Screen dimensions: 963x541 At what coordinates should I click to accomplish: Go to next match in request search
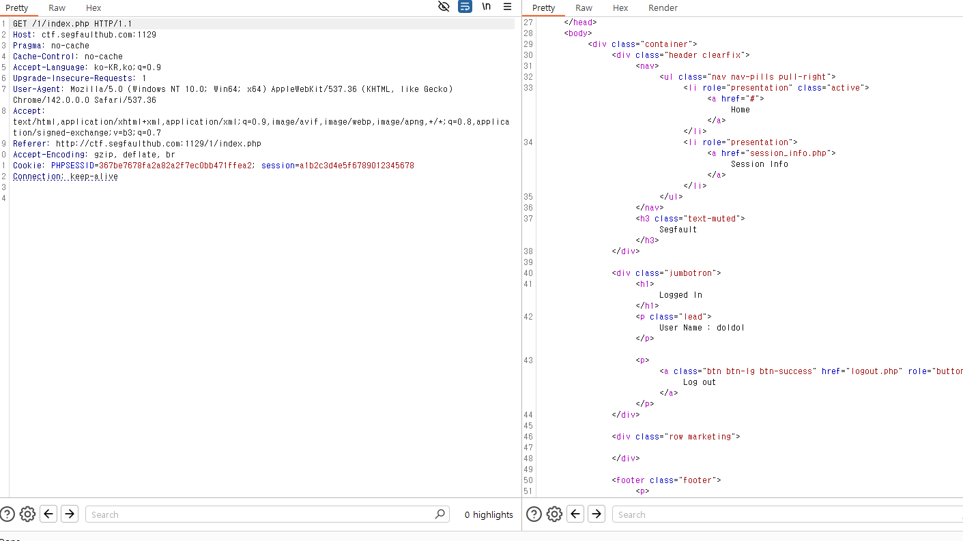70,514
